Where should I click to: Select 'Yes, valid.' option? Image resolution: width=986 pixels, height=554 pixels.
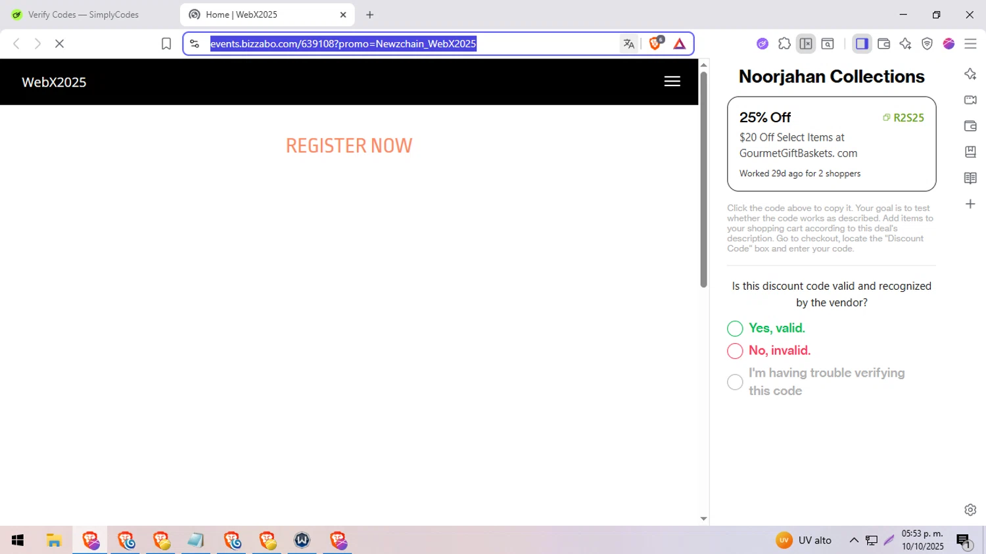point(735,329)
